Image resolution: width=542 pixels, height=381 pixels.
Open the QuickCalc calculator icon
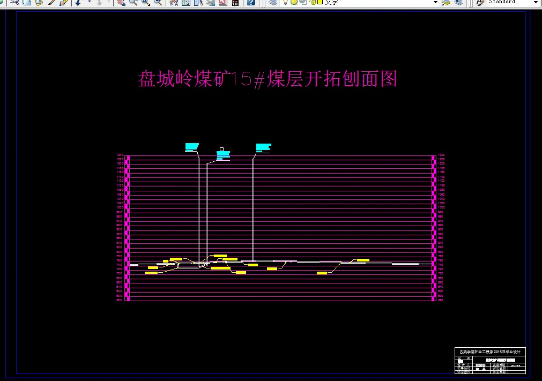(235, 2)
